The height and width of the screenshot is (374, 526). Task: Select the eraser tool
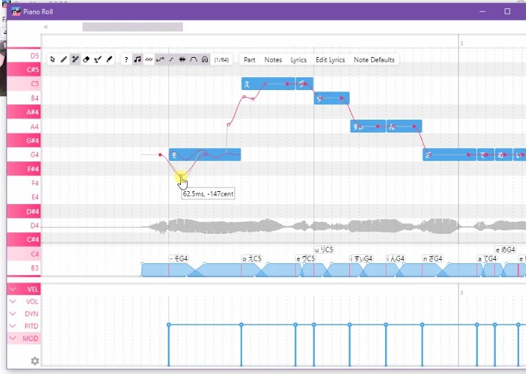pyautogui.click(x=86, y=59)
